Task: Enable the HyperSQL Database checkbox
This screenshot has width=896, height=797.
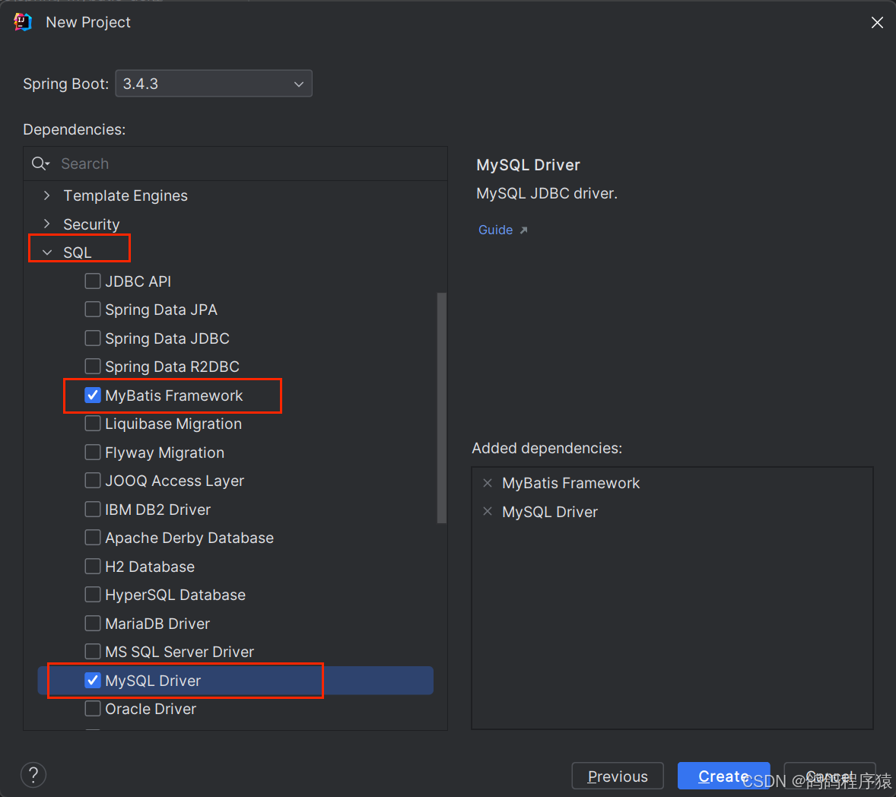Action: [93, 595]
